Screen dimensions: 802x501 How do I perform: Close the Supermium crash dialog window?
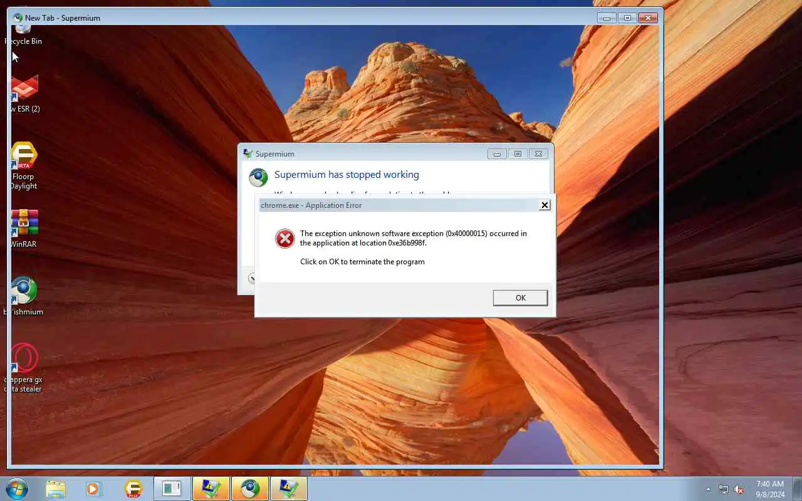click(538, 153)
